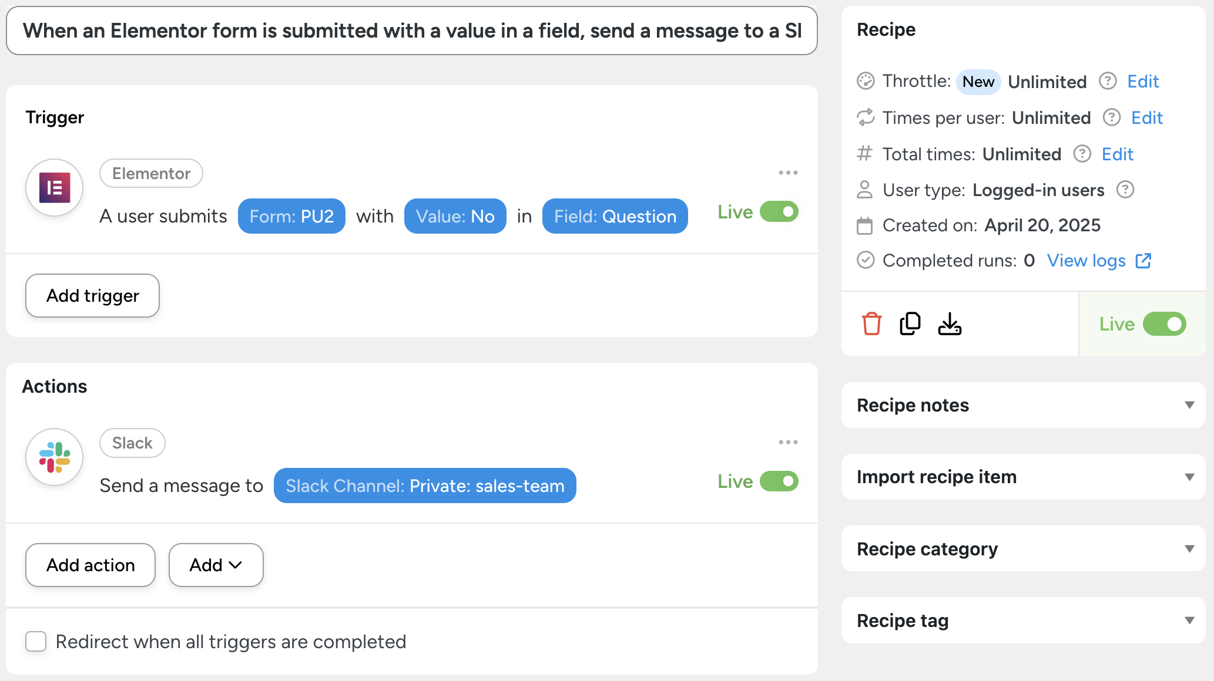Viewport: 1214px width, 681px height.
Task: Toggle the recipe Live switch in sidebar
Action: pos(1164,324)
